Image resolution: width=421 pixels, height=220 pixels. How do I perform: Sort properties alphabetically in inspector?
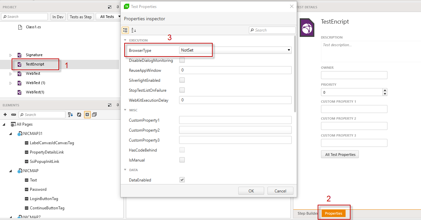pos(134,30)
